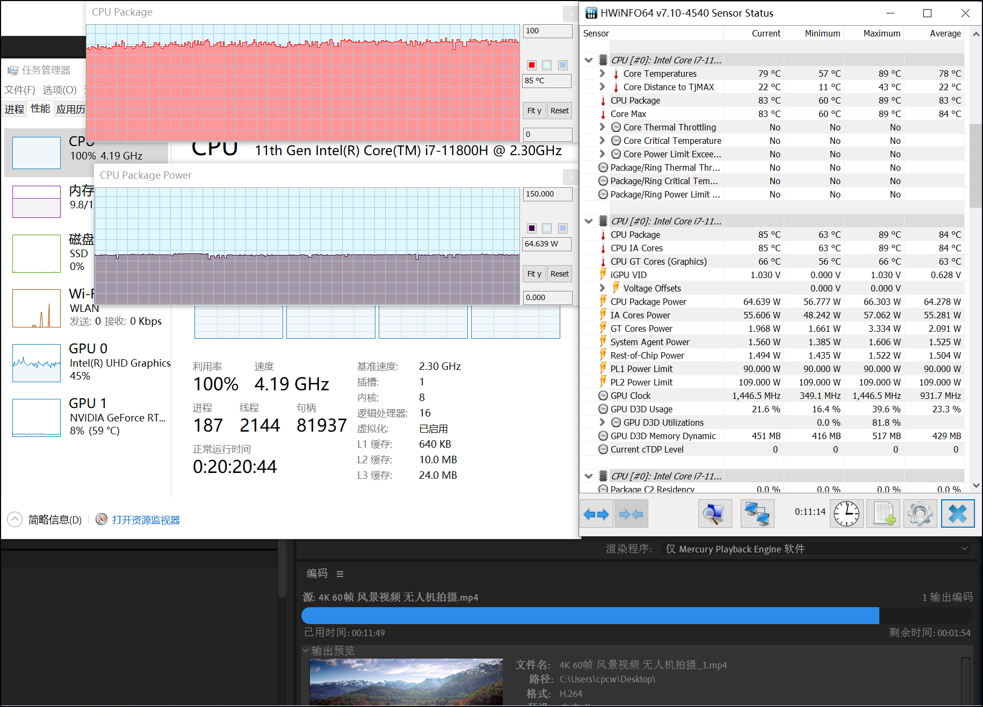Open the networked computers remote icon
Viewport: 983px width, 707px height.
tap(757, 514)
